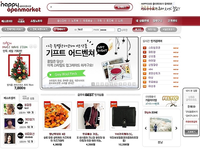
Task: Switch to the Icon products tab
Action: click(x=29, y=98)
